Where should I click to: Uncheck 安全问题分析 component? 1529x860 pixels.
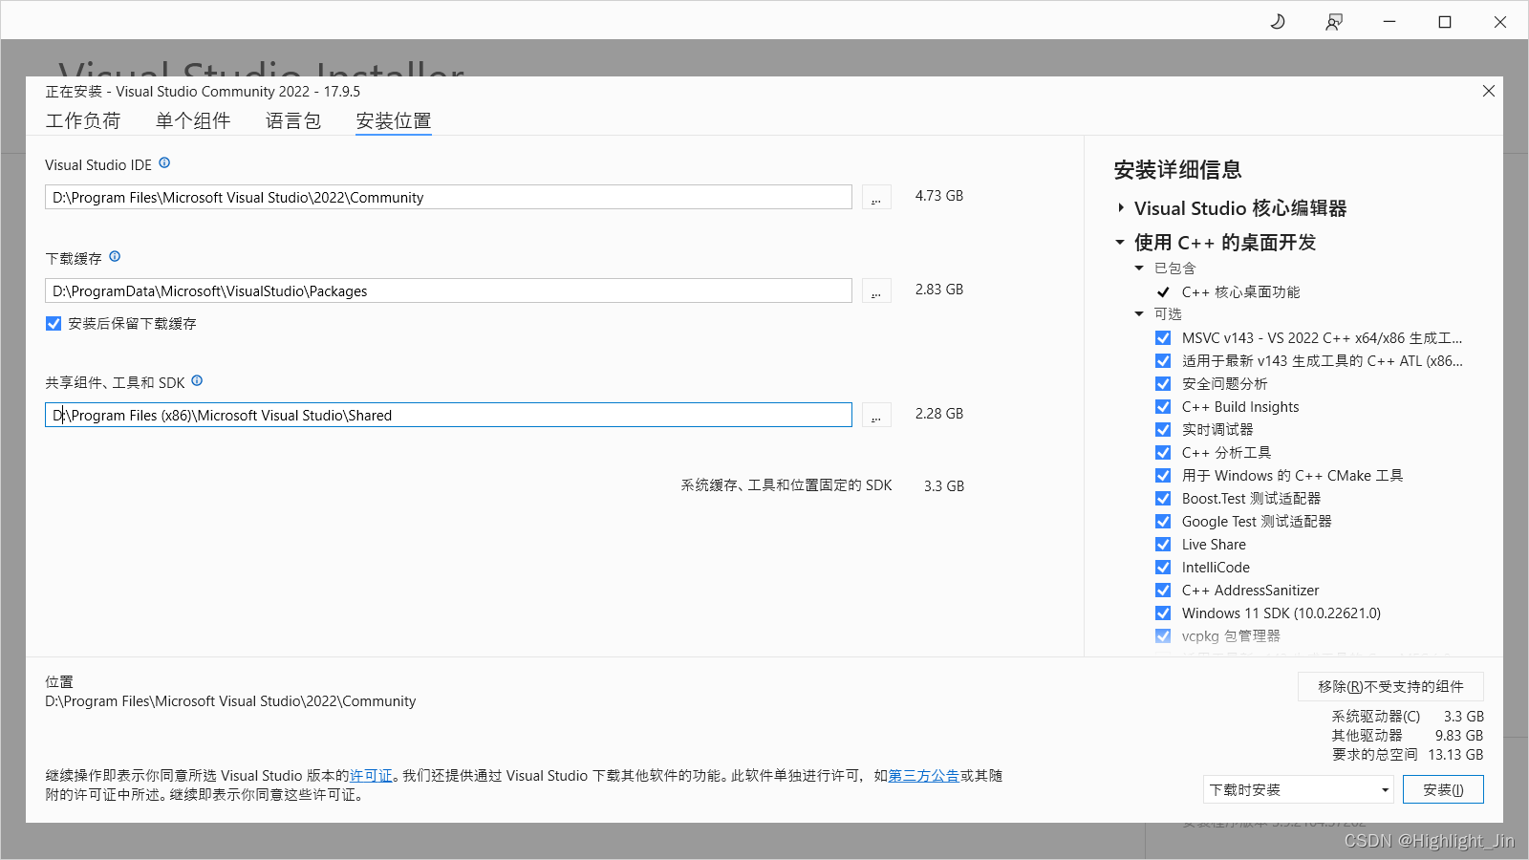(x=1163, y=384)
